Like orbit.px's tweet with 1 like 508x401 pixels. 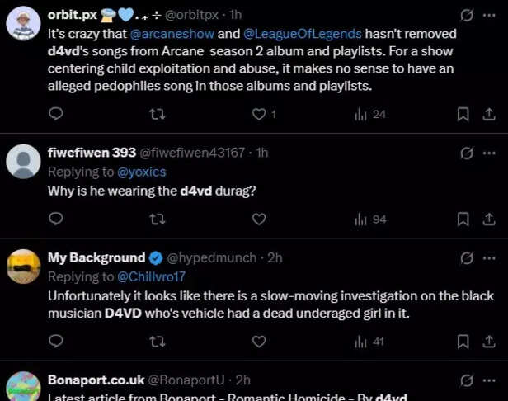(x=258, y=114)
